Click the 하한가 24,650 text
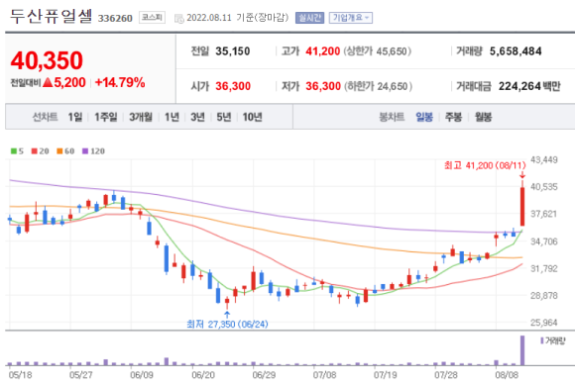 tap(379, 86)
